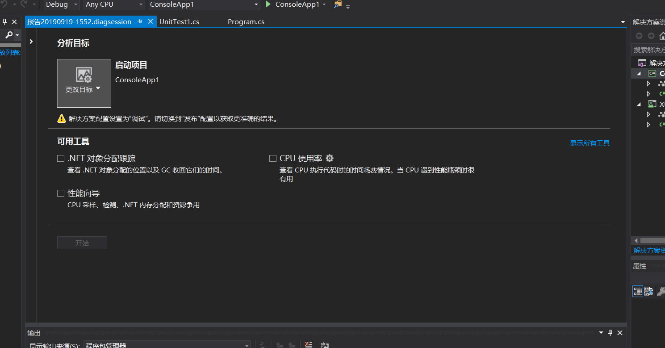Toggle the word wrap icon in Output toolbar
Viewport: 665px width, 348px height.
pyautogui.click(x=325, y=345)
